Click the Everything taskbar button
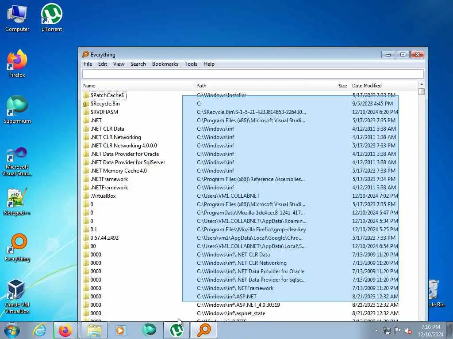The height and width of the screenshot is (339, 453). [204, 330]
